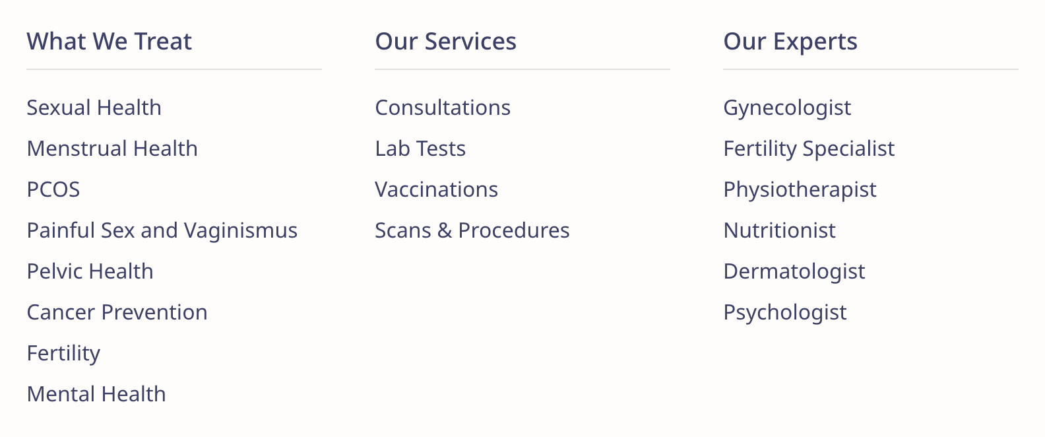Go to the Nutritionist page
This screenshot has height=437, width=1045.
[780, 230]
